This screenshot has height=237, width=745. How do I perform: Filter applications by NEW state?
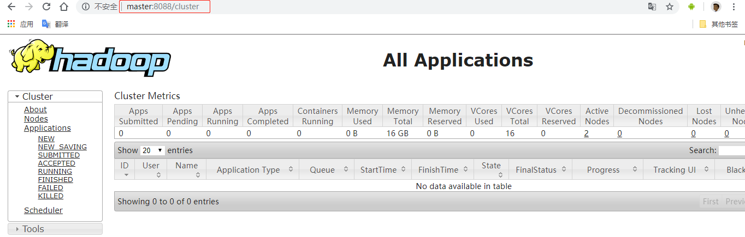pos(46,139)
